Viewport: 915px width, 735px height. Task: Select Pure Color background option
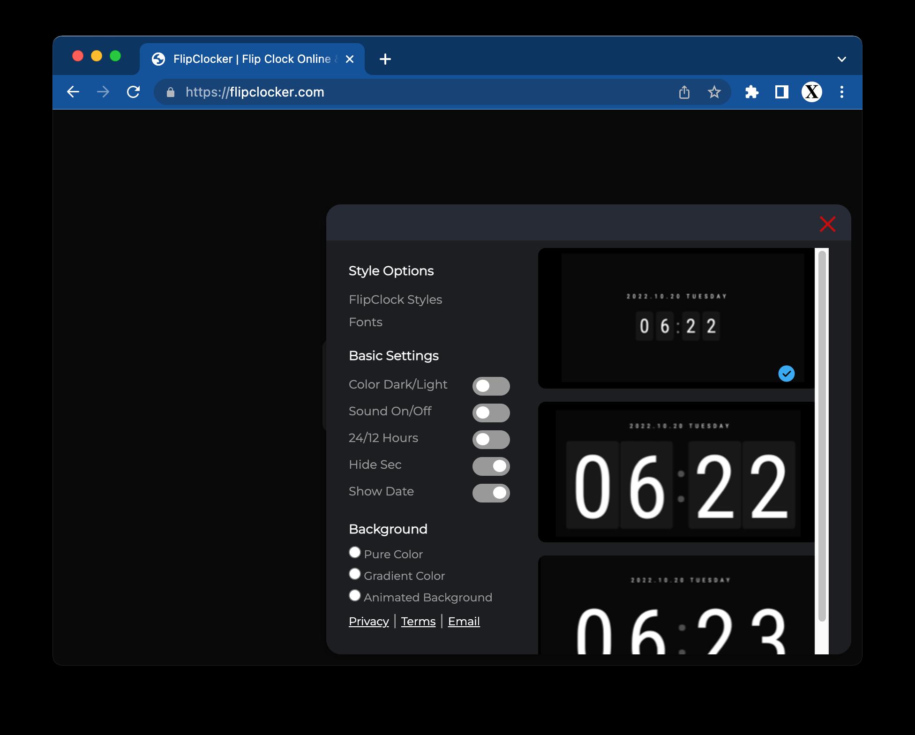tap(355, 554)
